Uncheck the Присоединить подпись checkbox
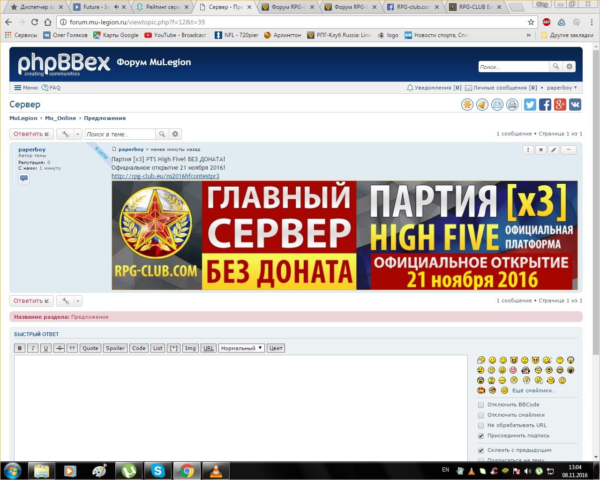 [x=480, y=436]
